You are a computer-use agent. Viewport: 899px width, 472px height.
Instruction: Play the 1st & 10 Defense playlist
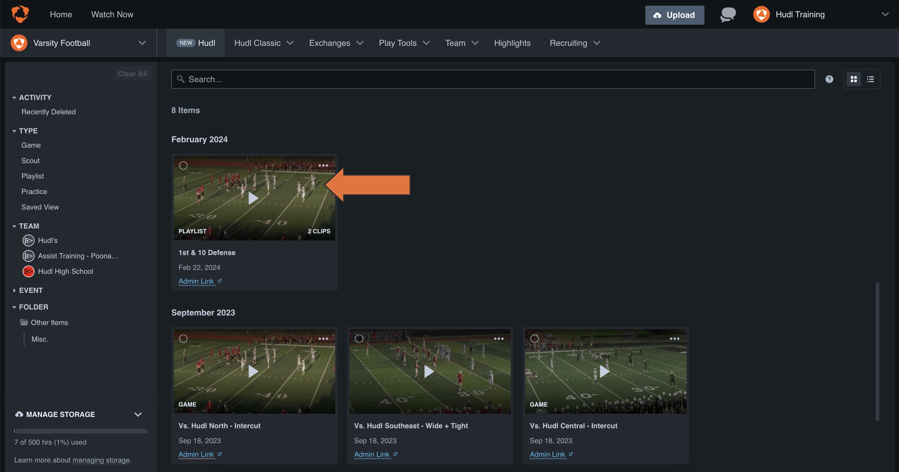(x=253, y=198)
